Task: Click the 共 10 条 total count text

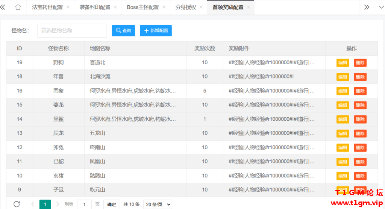Action: [131, 204]
